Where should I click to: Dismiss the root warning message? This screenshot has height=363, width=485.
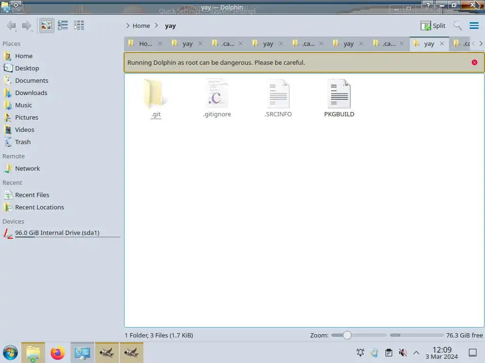(475, 62)
